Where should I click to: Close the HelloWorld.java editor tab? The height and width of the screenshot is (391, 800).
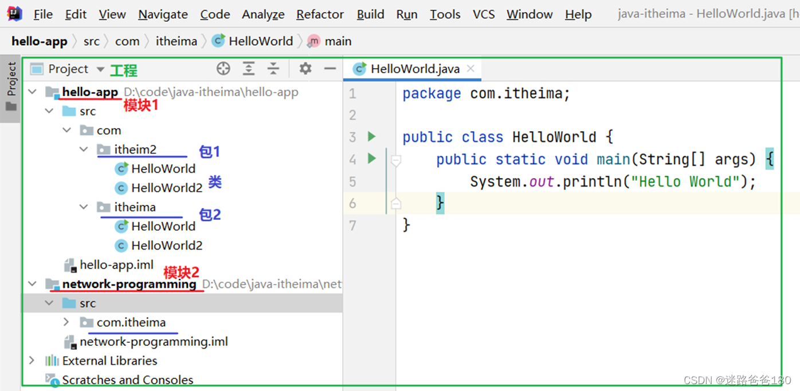470,69
